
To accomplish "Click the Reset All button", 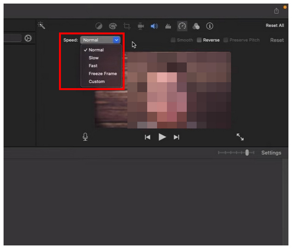I will [274, 25].
